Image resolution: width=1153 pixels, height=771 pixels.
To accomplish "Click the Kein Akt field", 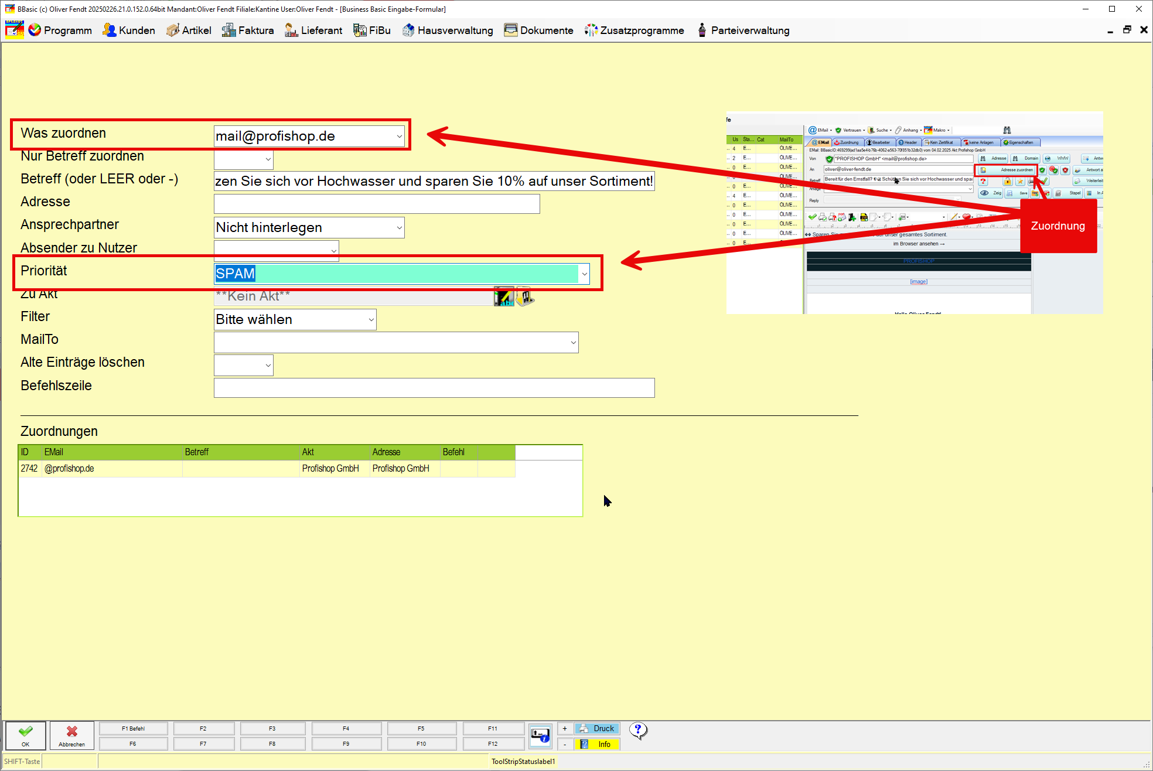I will click(353, 296).
